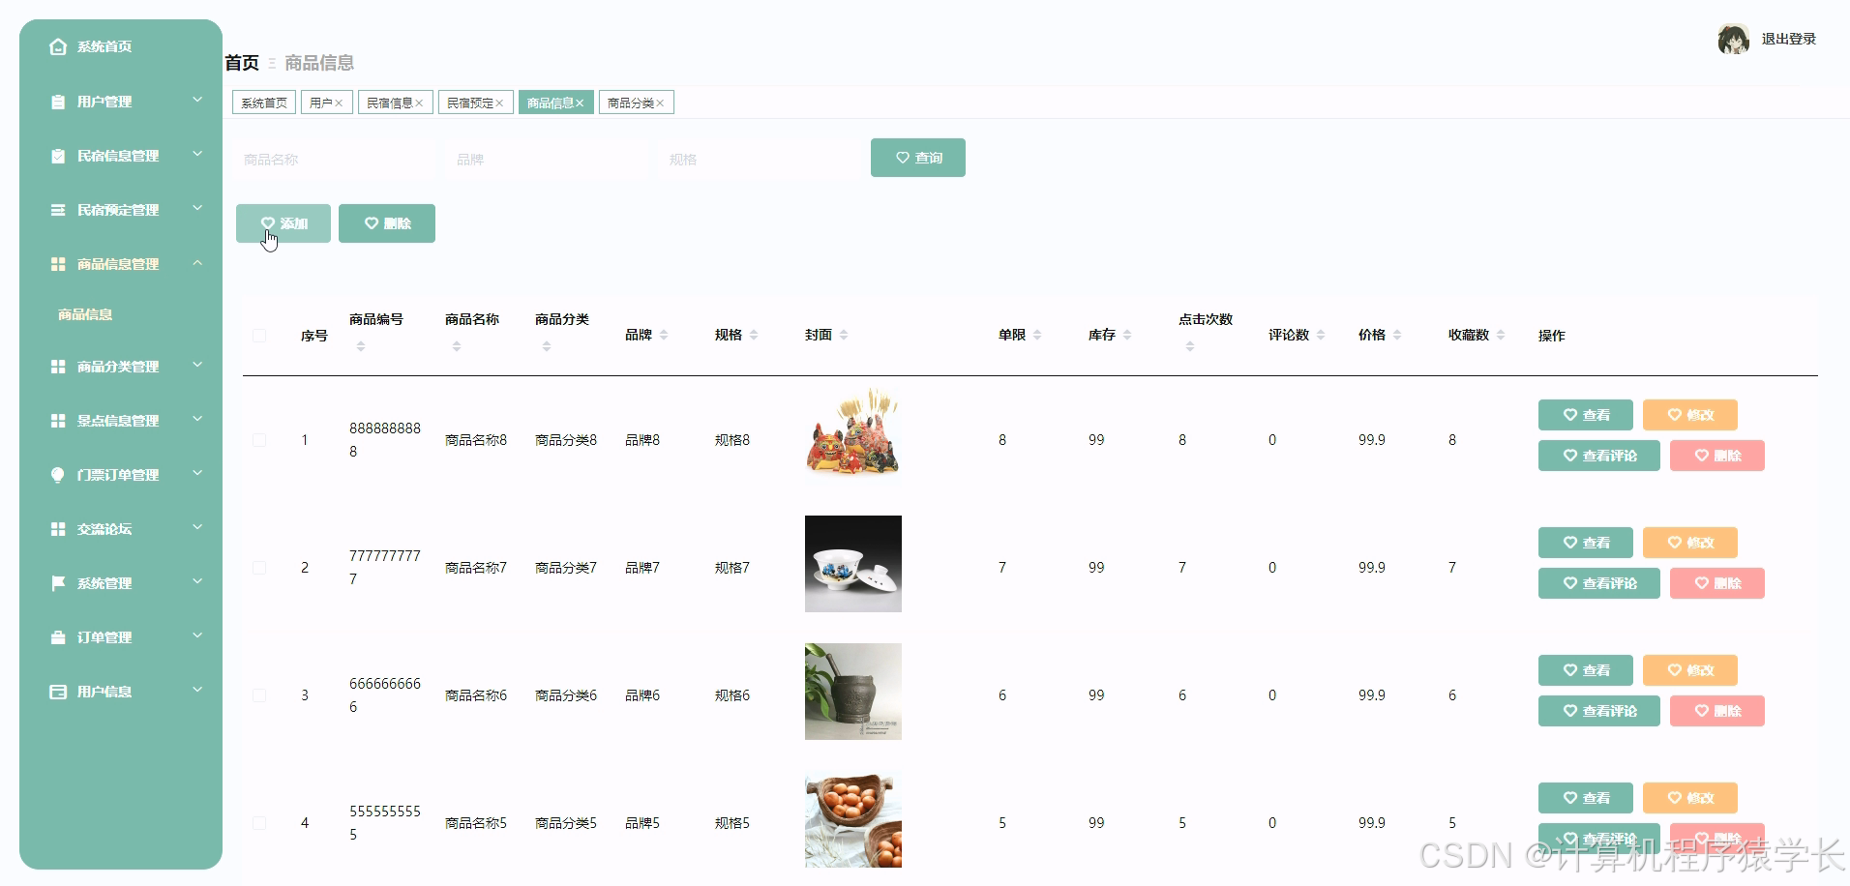
Task: Click the 添加 add button
Action: coord(283,223)
